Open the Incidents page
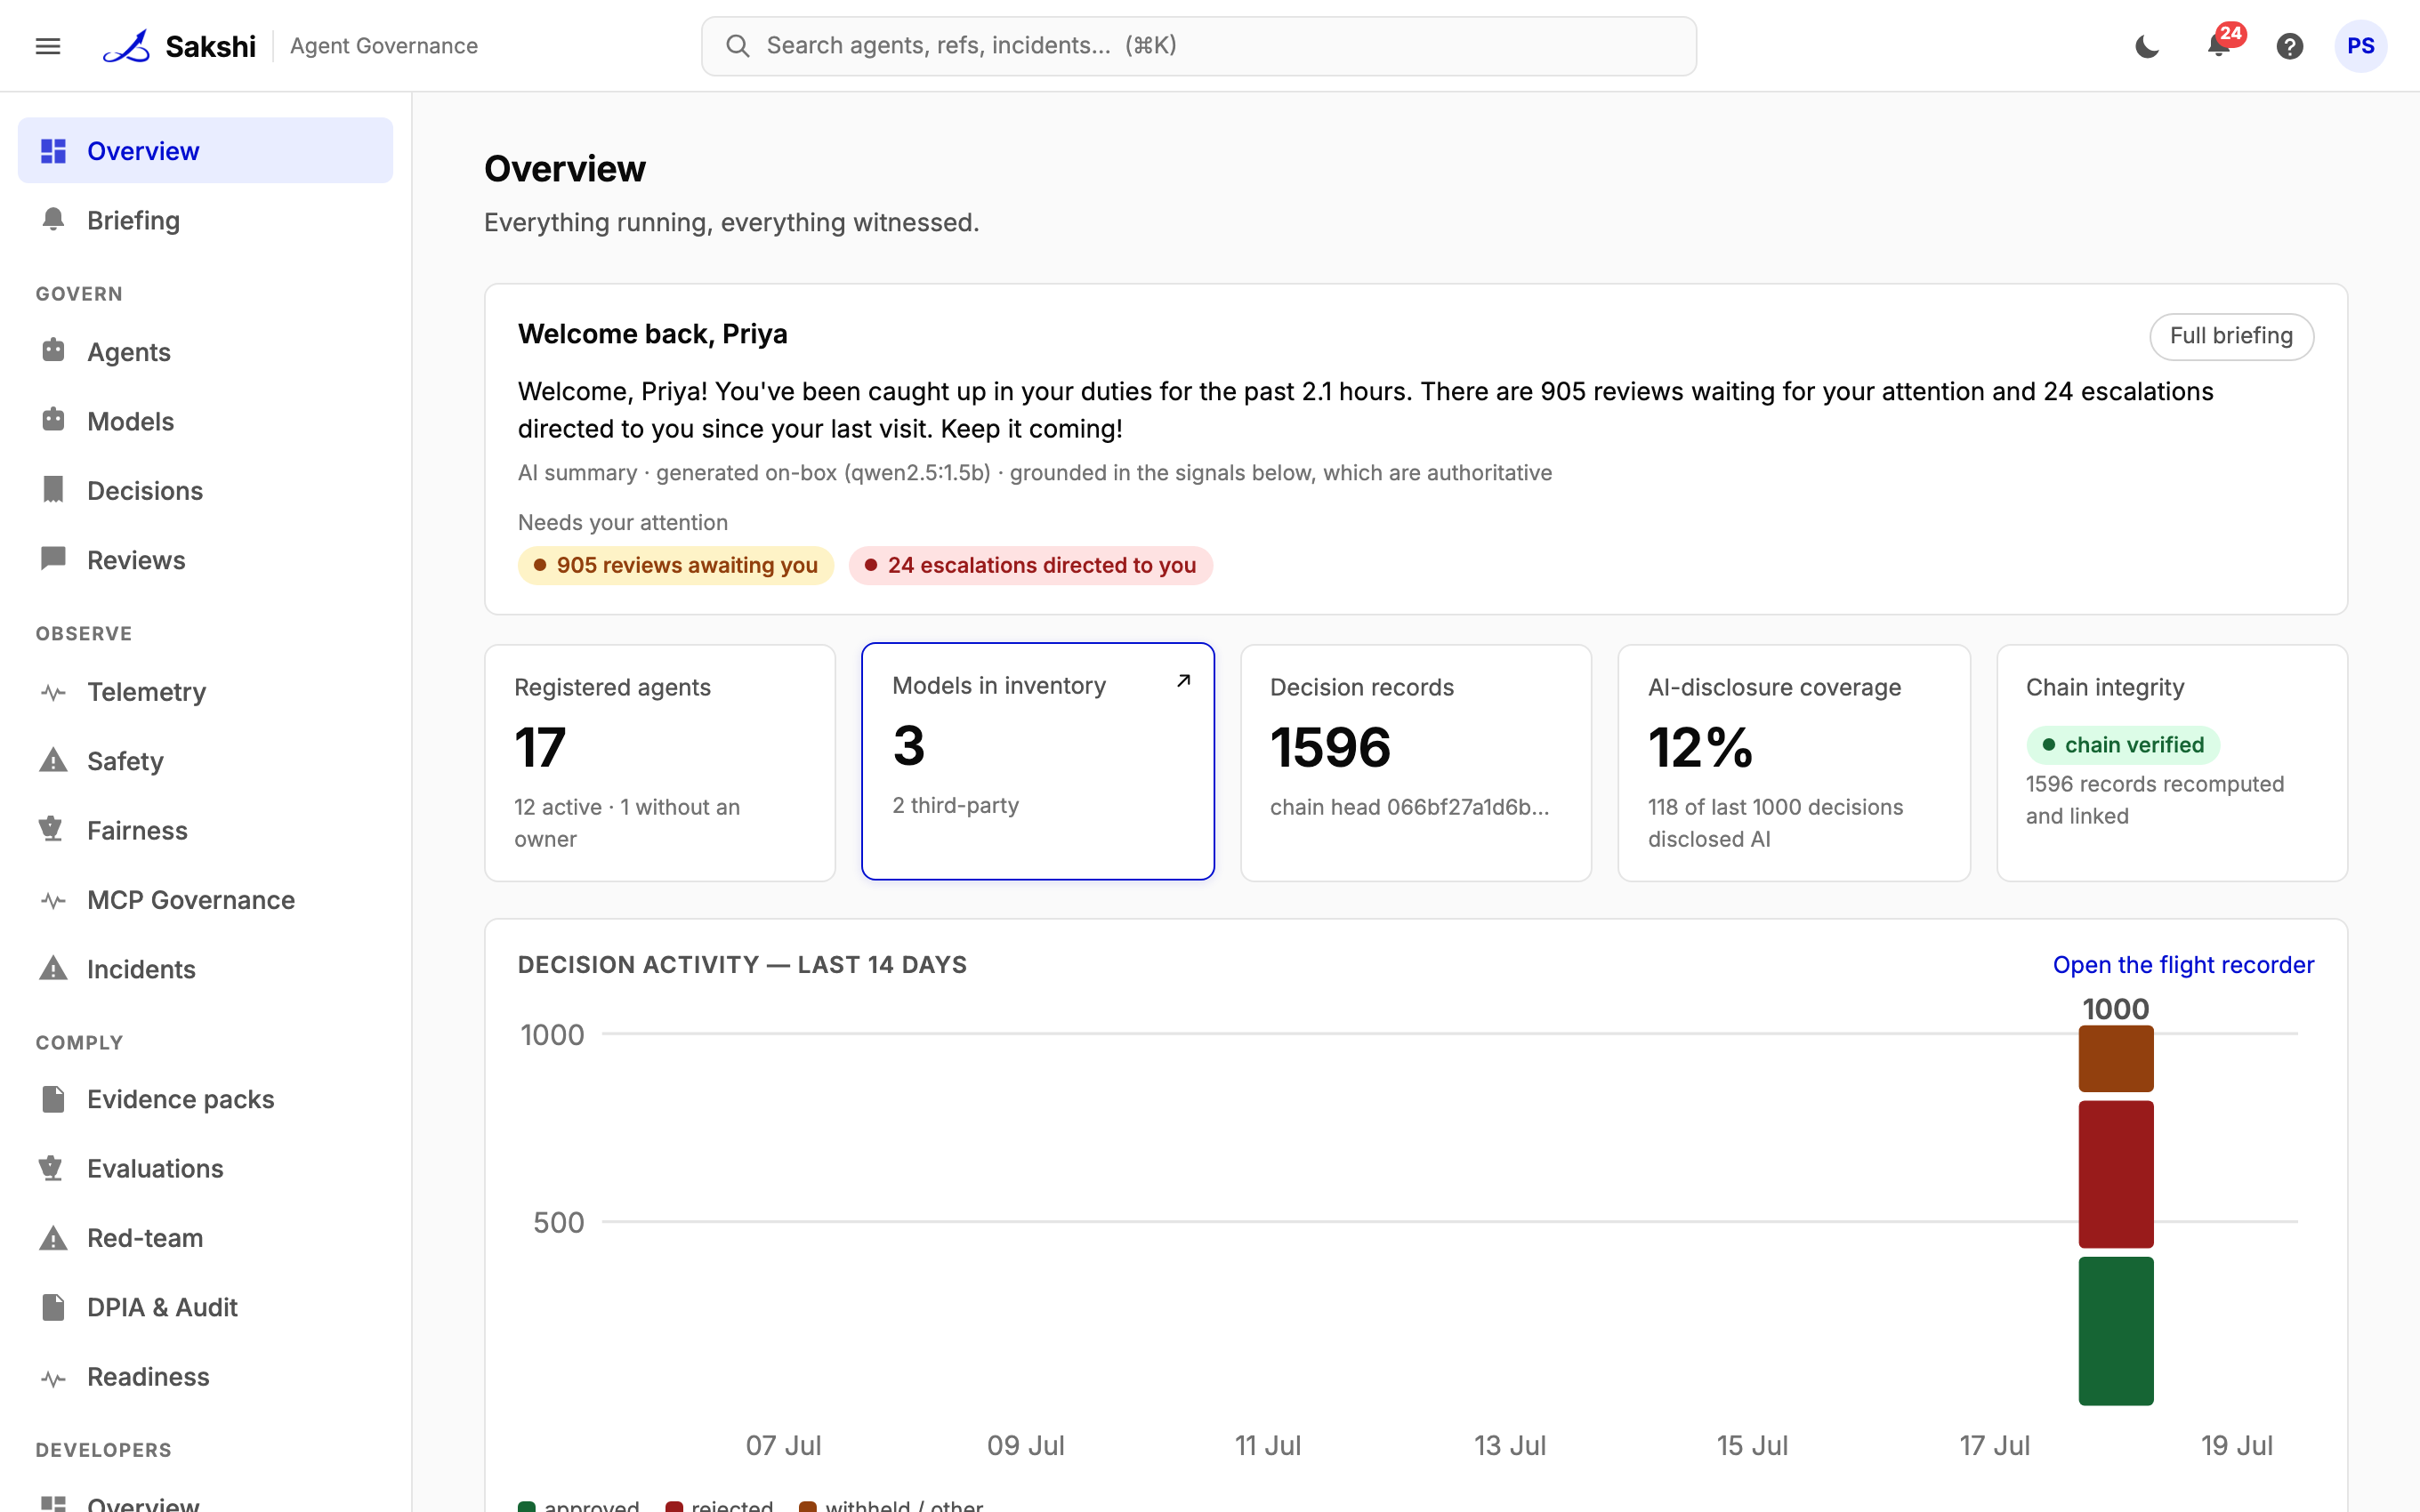Viewport: 2420px width, 1512px height. click(x=205, y=969)
